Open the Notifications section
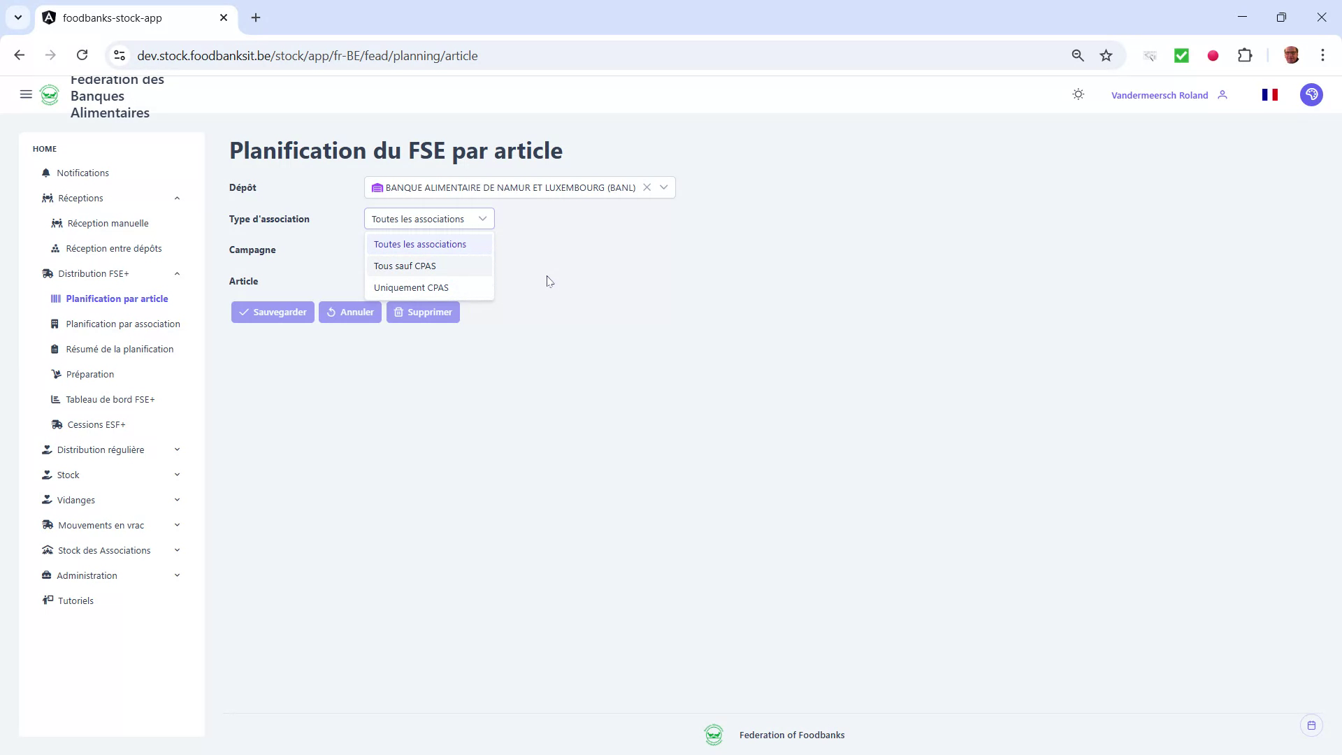This screenshot has width=1342, height=755. [82, 173]
